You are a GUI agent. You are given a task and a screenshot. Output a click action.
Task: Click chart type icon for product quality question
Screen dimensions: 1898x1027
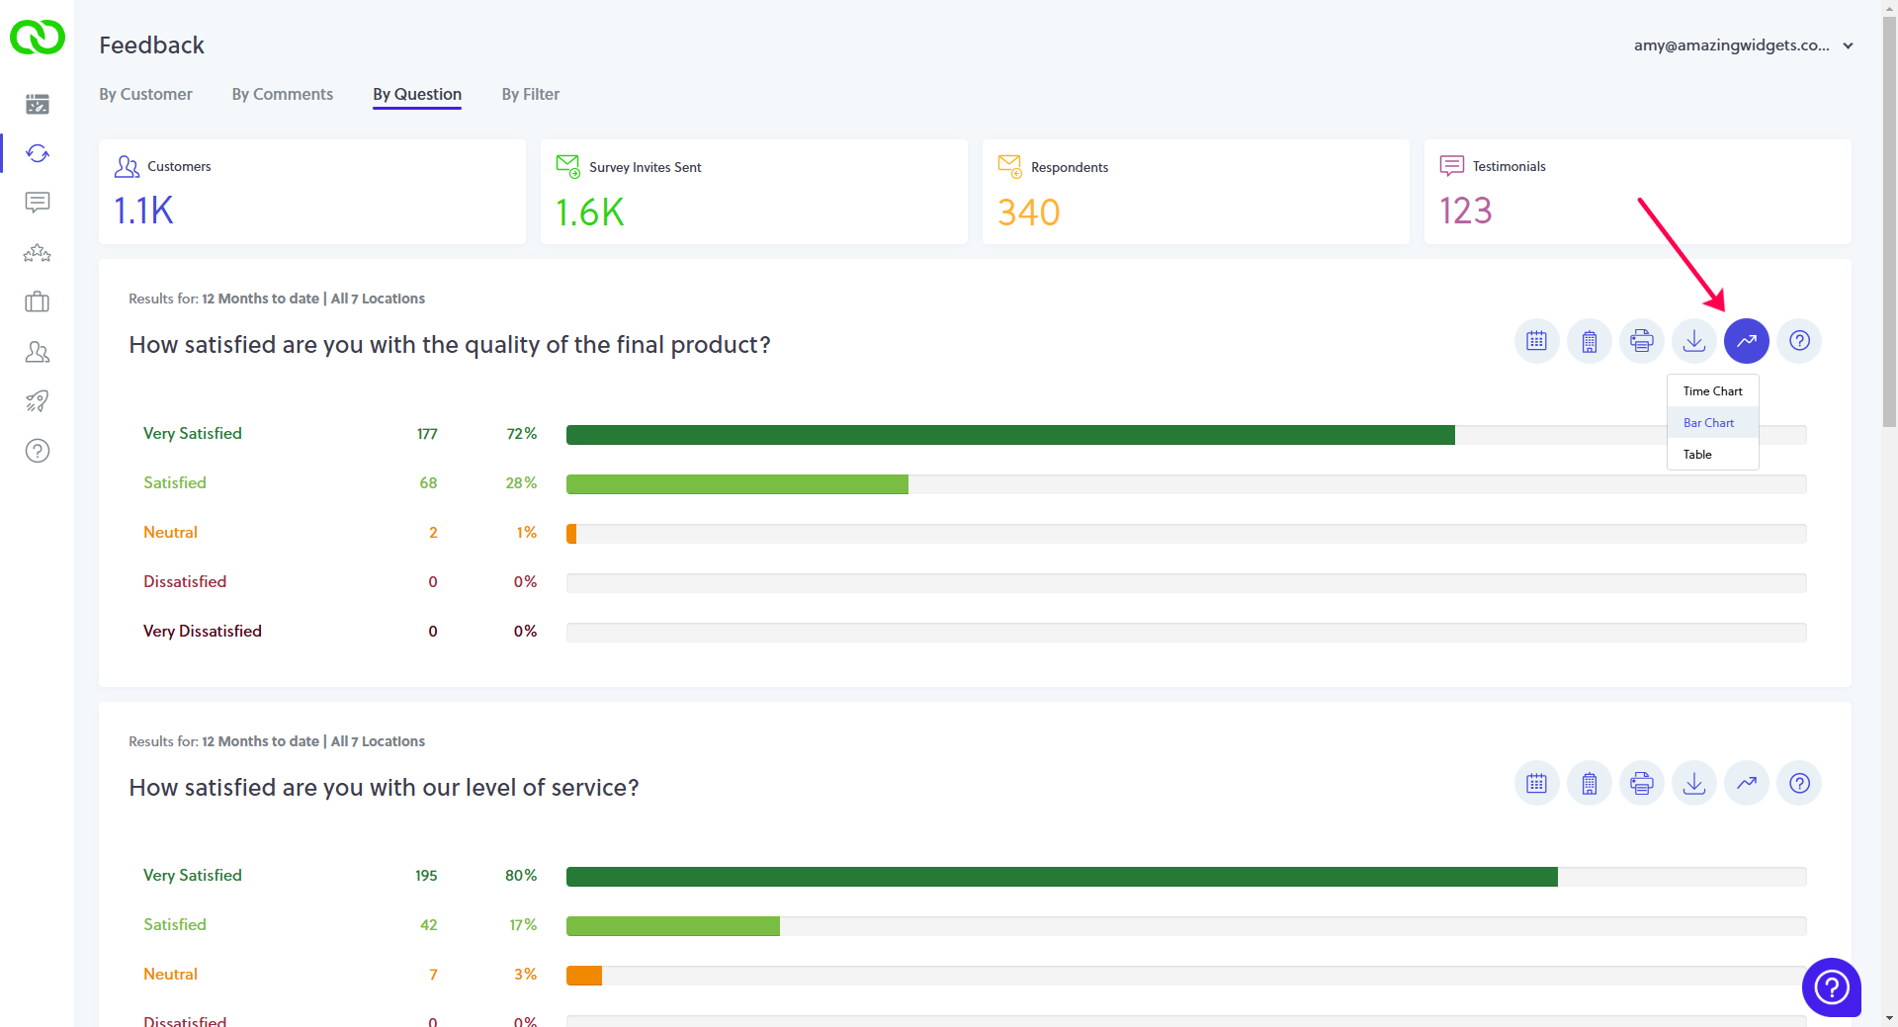1747,341
